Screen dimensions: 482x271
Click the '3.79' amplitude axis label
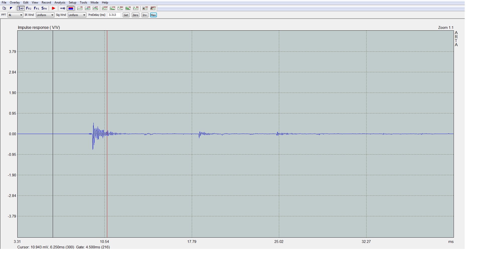[x=13, y=52]
